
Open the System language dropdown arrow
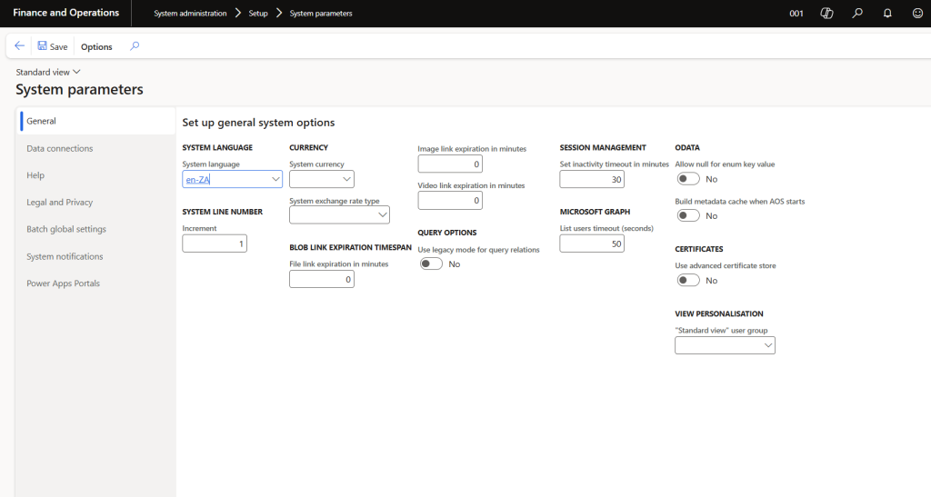pyautogui.click(x=275, y=179)
